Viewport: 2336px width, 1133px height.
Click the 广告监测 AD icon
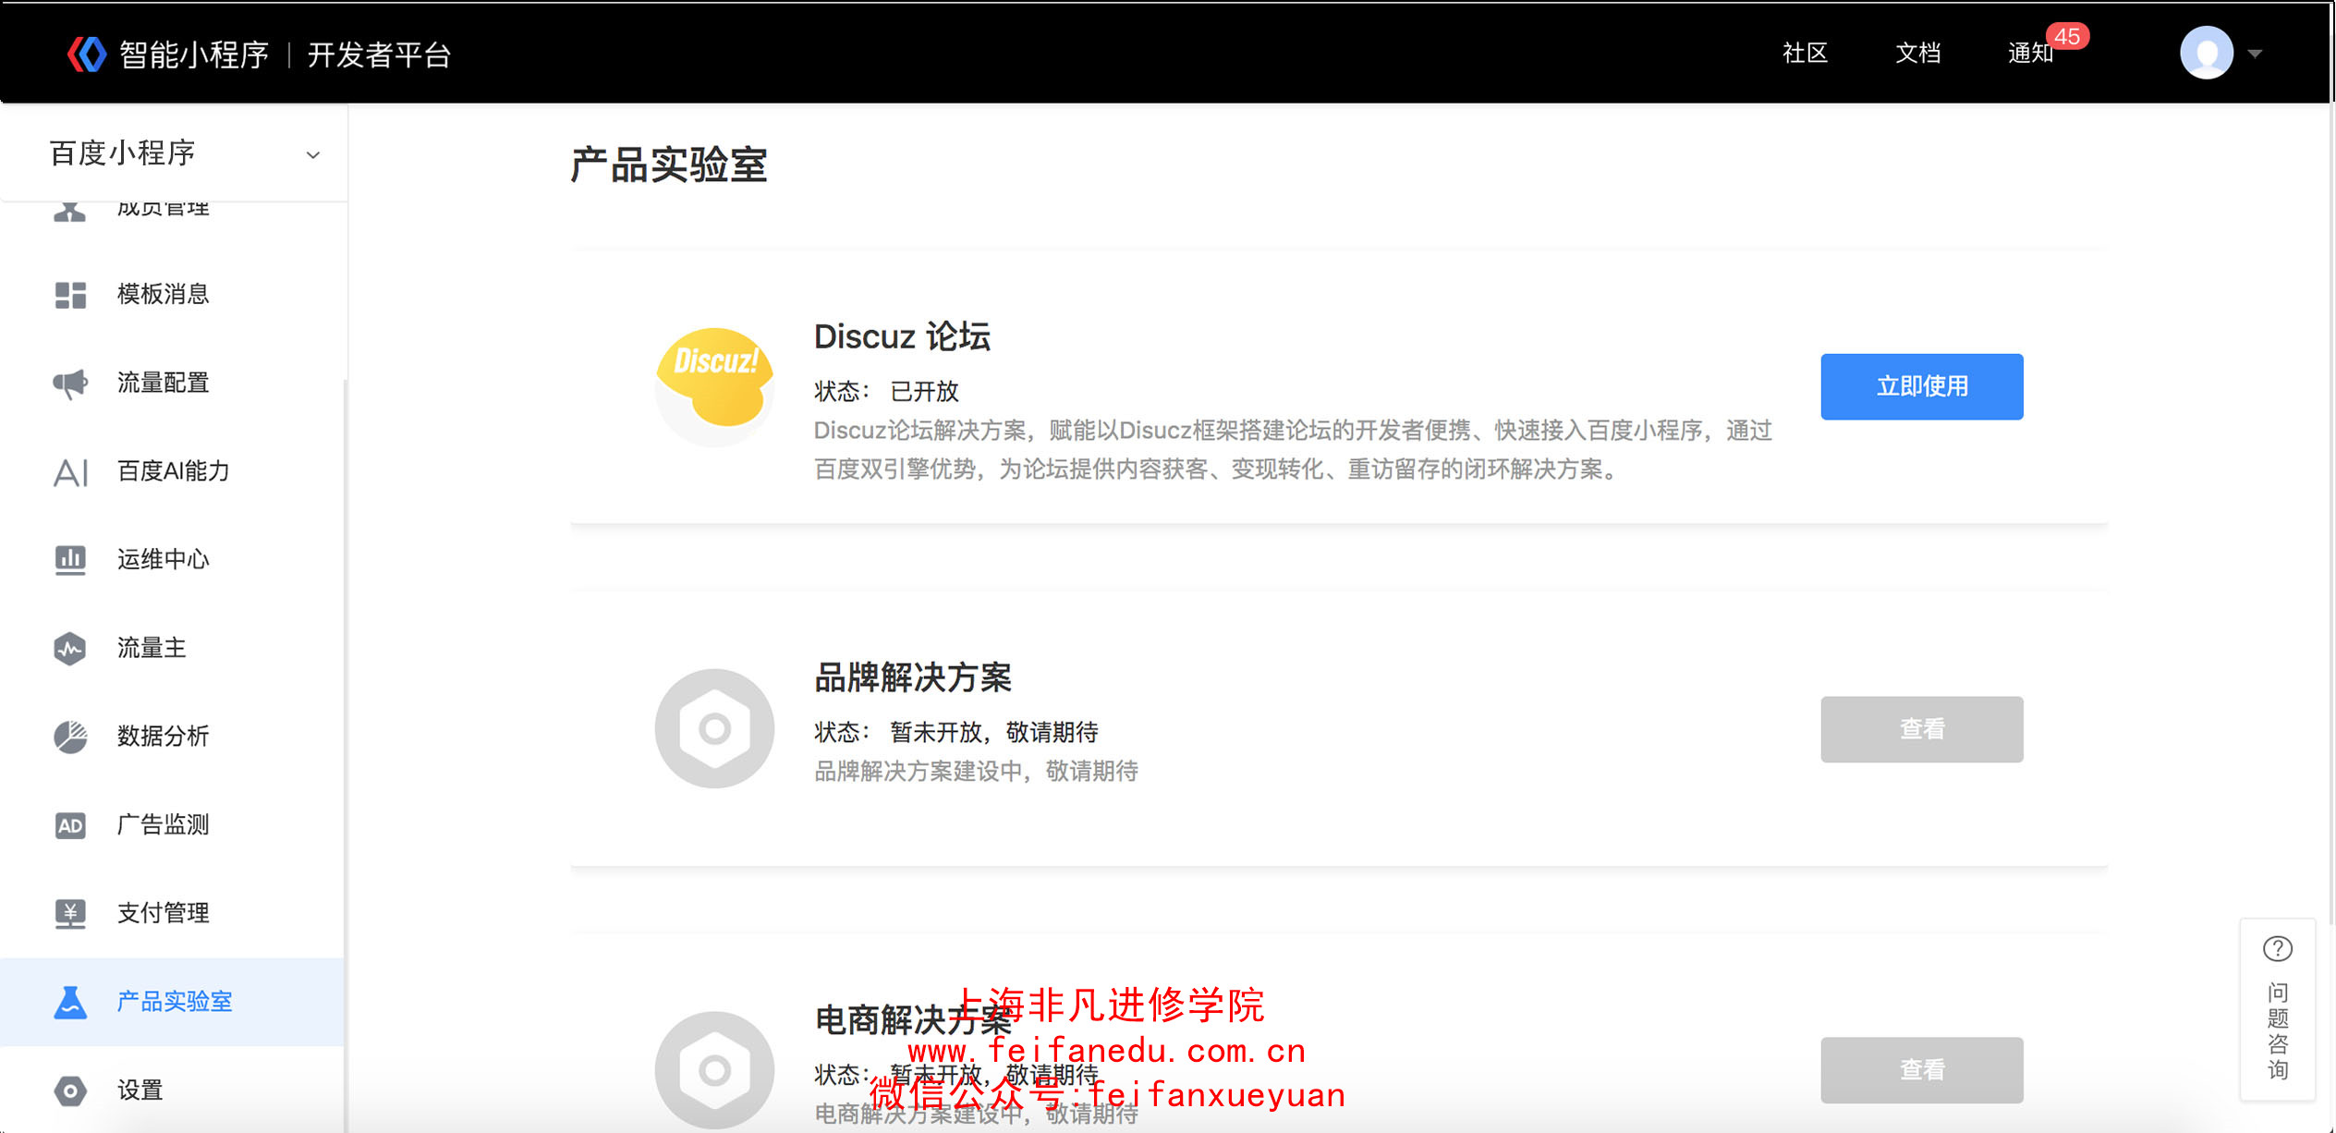[70, 825]
